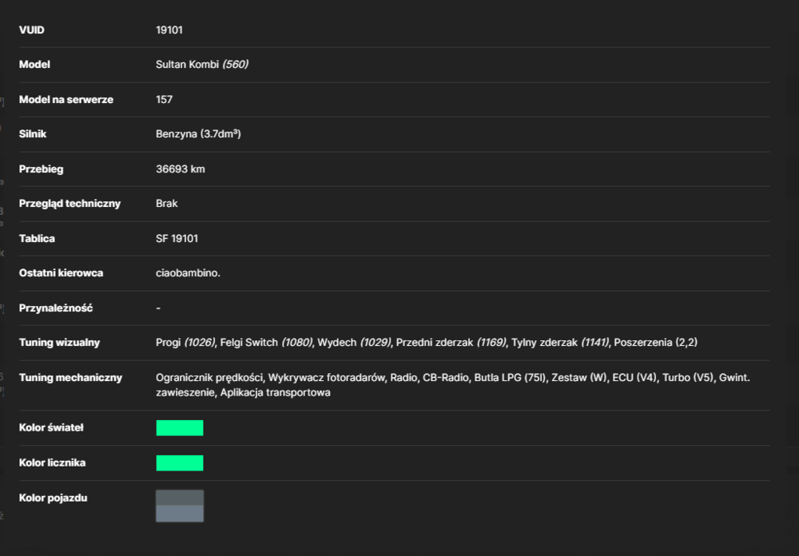Screen dimensions: 799x556
Task: Click the Tablica label
Action: [37, 239]
